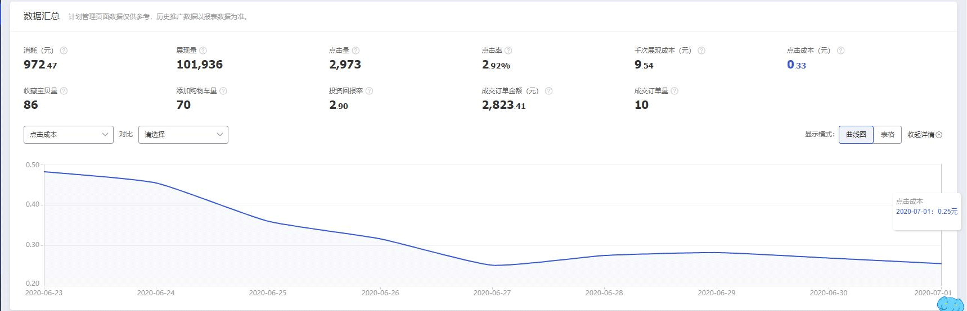The width and height of the screenshot is (967, 311).
Task: Open the 请选择 comparison dropdown
Action: [x=183, y=135]
